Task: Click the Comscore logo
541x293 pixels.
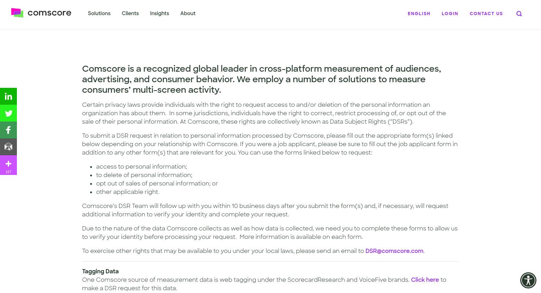Action: coord(41,13)
